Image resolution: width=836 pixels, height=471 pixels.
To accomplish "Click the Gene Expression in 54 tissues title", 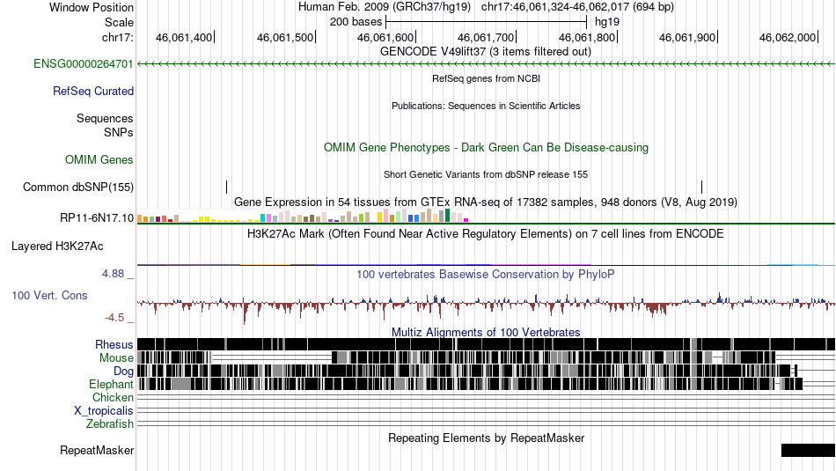I will [486, 202].
